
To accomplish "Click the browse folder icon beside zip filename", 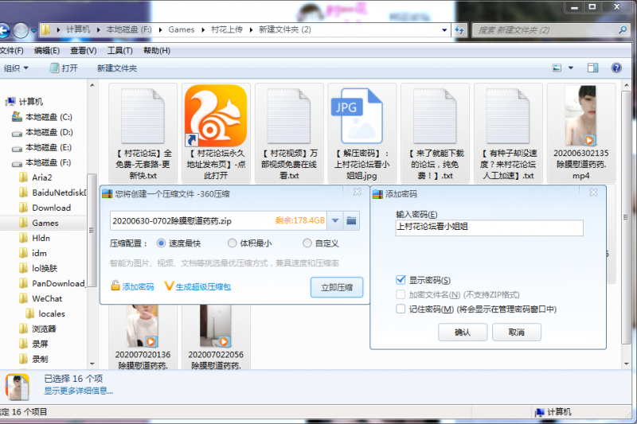I will (x=352, y=220).
